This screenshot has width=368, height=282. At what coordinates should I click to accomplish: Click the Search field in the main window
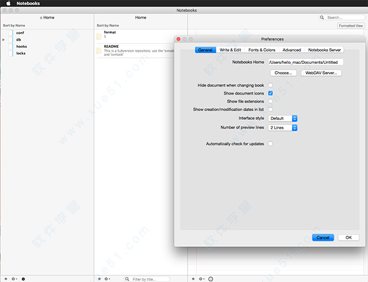pyautogui.click(x=342, y=17)
